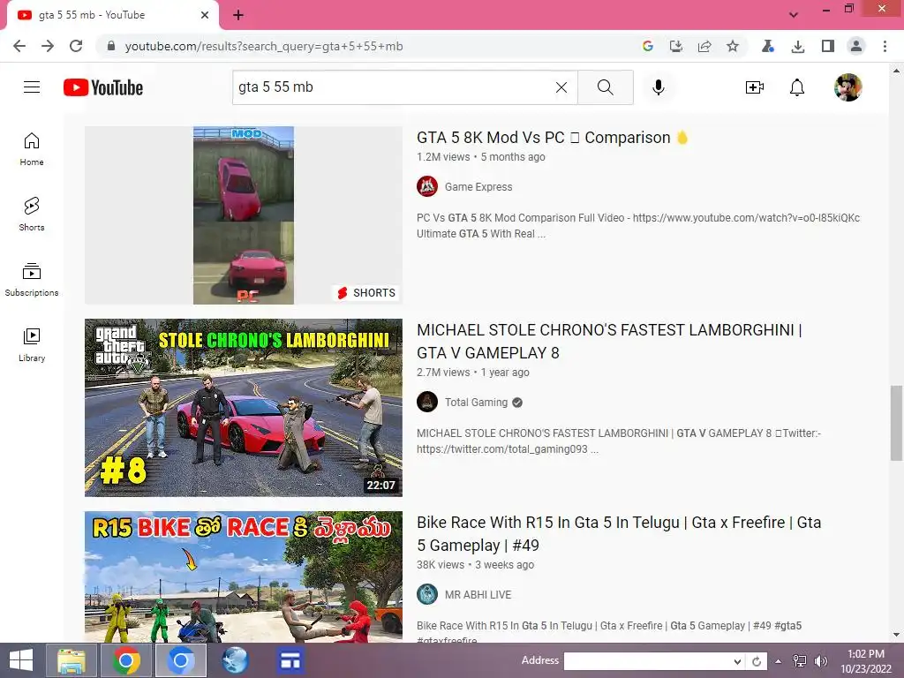Visit the Game Express channel name

(478, 187)
